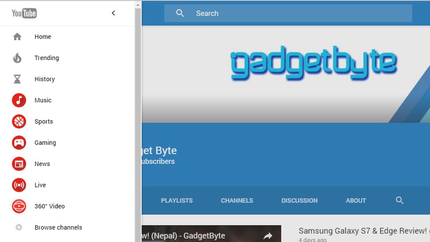Collapse the sidebar with the back chevron

pyautogui.click(x=113, y=13)
